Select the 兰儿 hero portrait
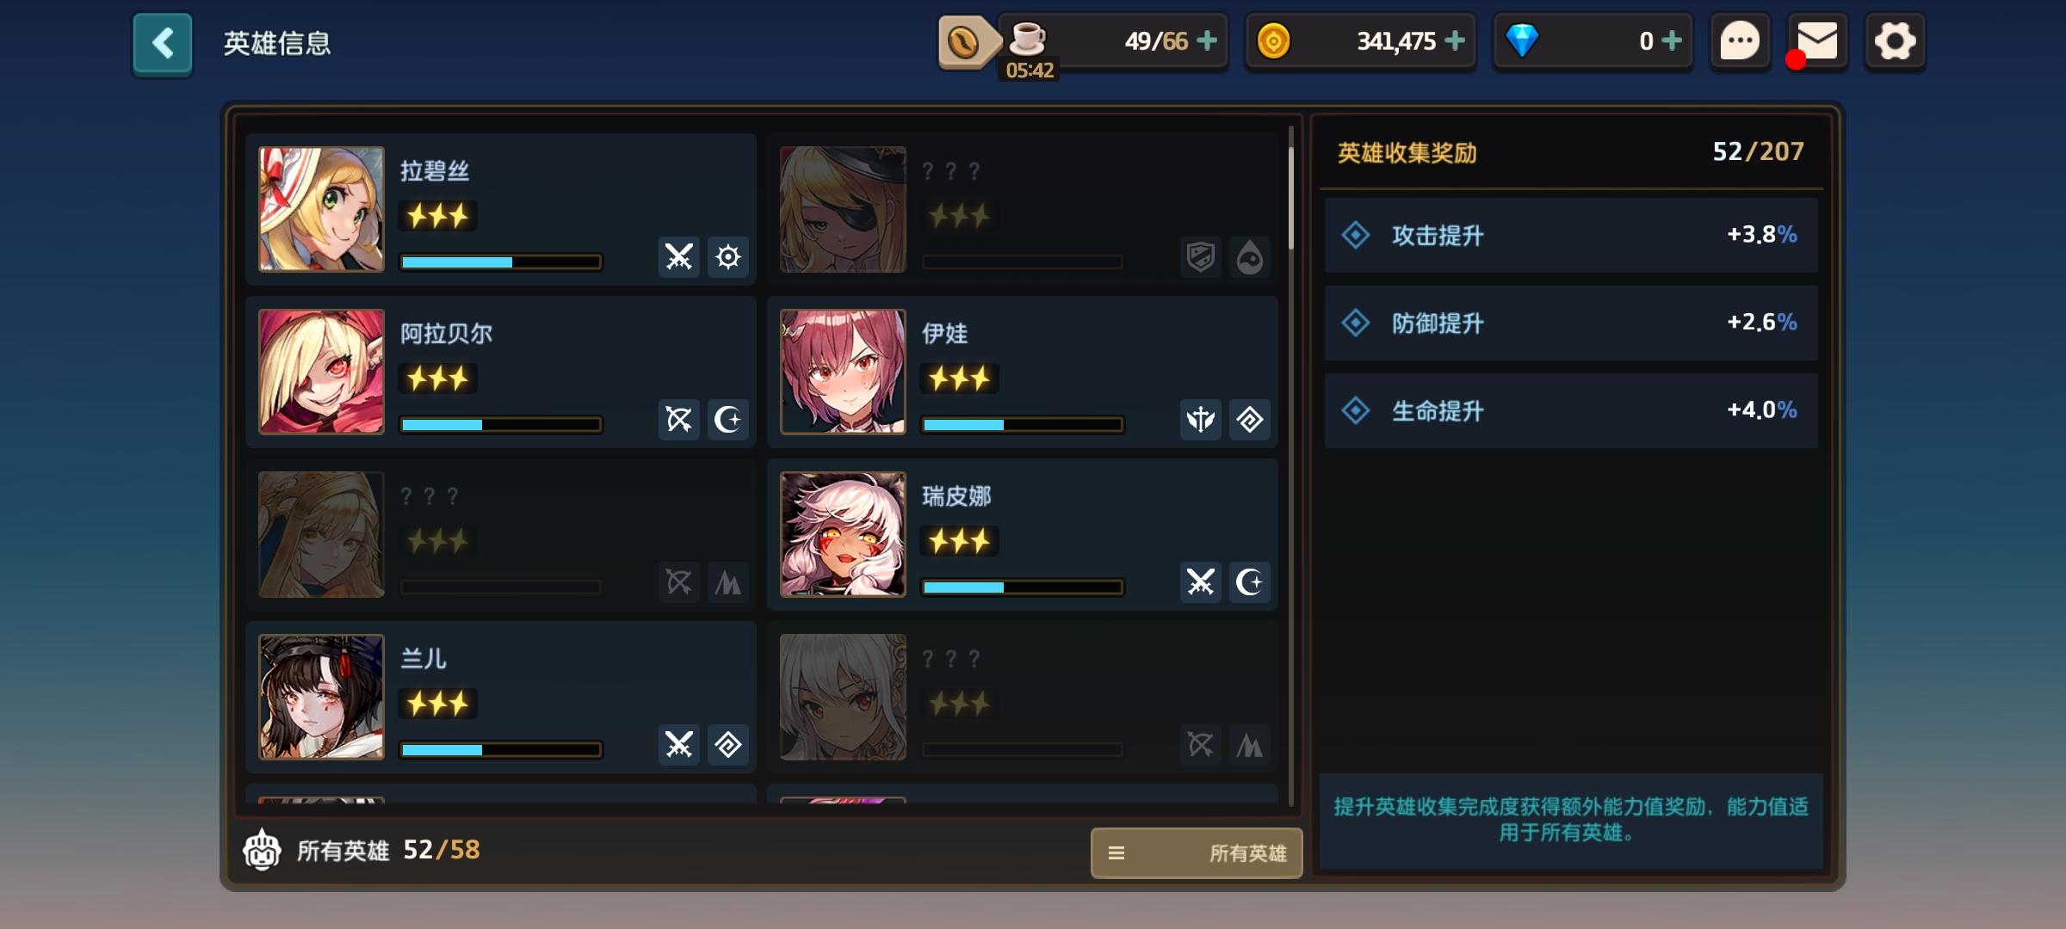Viewport: 2066px width, 929px height. (x=322, y=697)
